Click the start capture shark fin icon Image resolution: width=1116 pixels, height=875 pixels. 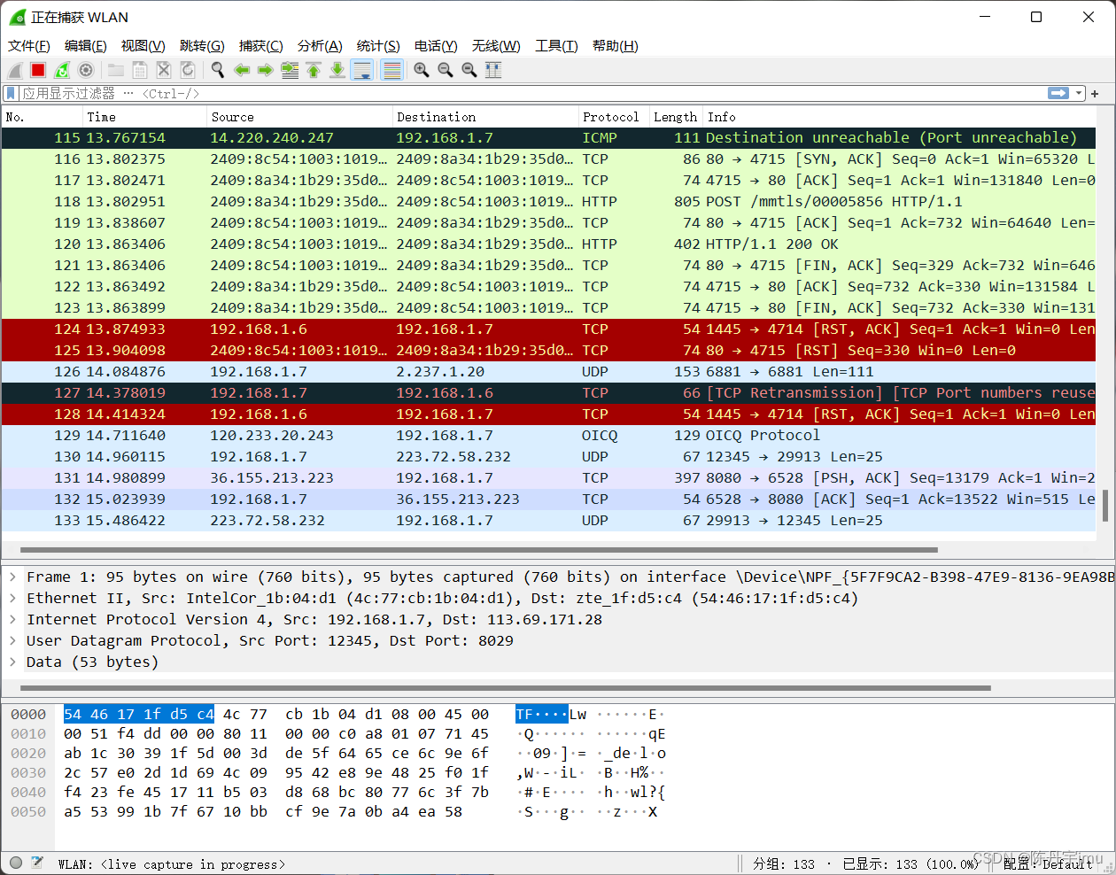tap(15, 70)
